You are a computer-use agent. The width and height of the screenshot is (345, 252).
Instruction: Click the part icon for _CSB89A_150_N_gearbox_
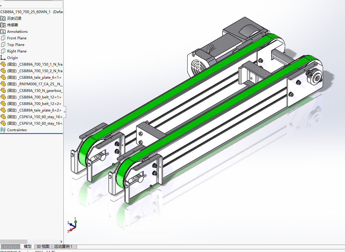(3, 91)
